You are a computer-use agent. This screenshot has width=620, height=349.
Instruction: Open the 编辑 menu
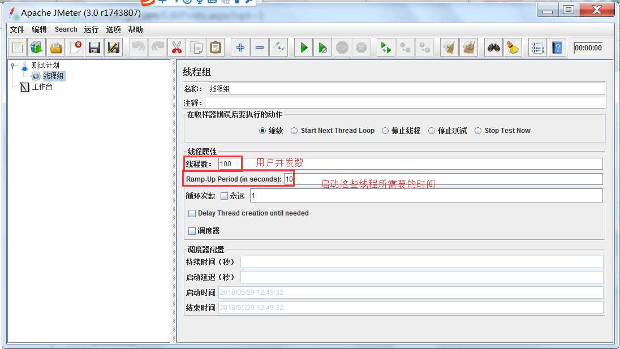39,29
